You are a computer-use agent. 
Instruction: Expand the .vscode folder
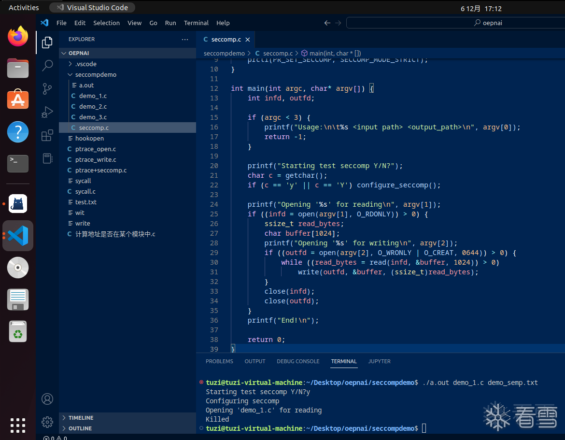click(127, 64)
